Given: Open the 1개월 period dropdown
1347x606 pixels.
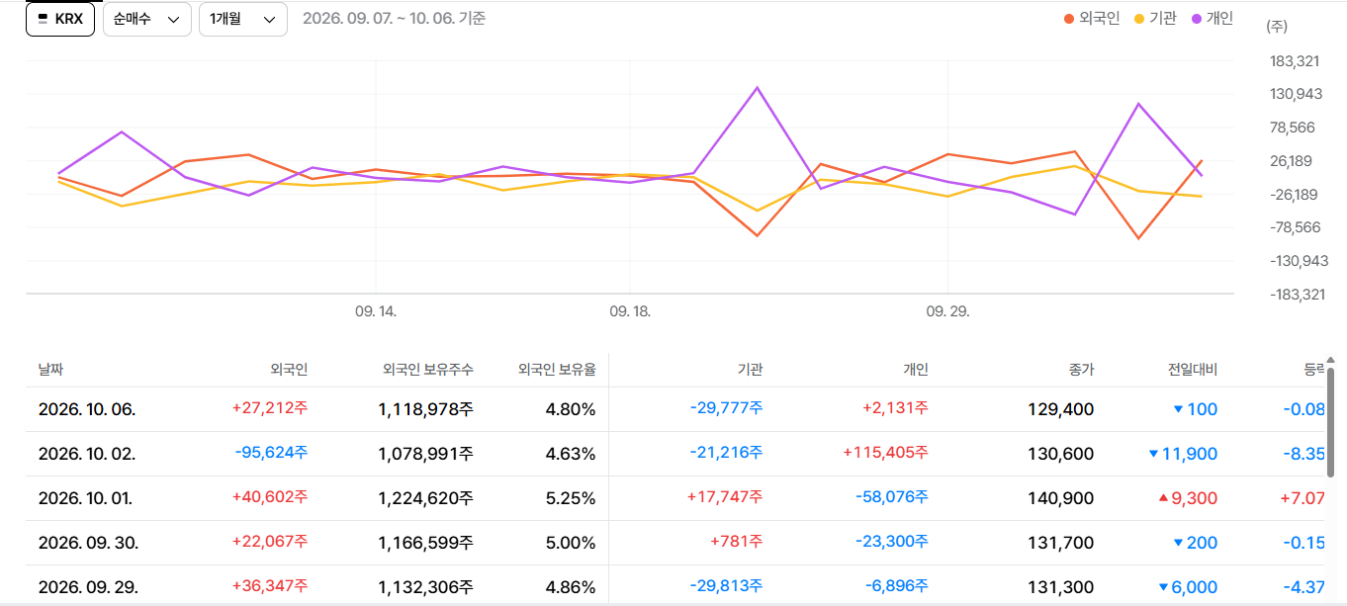Looking at the screenshot, I should (x=242, y=19).
